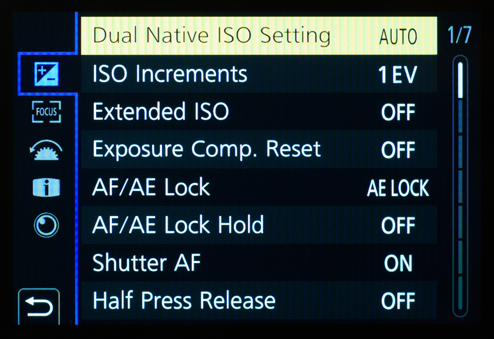Select the Exposure compensation sidebar icon
The height and width of the screenshot is (339, 494).
[x=46, y=74]
